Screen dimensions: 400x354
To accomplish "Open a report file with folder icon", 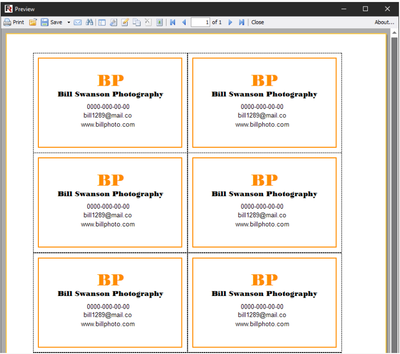I will pos(33,23).
